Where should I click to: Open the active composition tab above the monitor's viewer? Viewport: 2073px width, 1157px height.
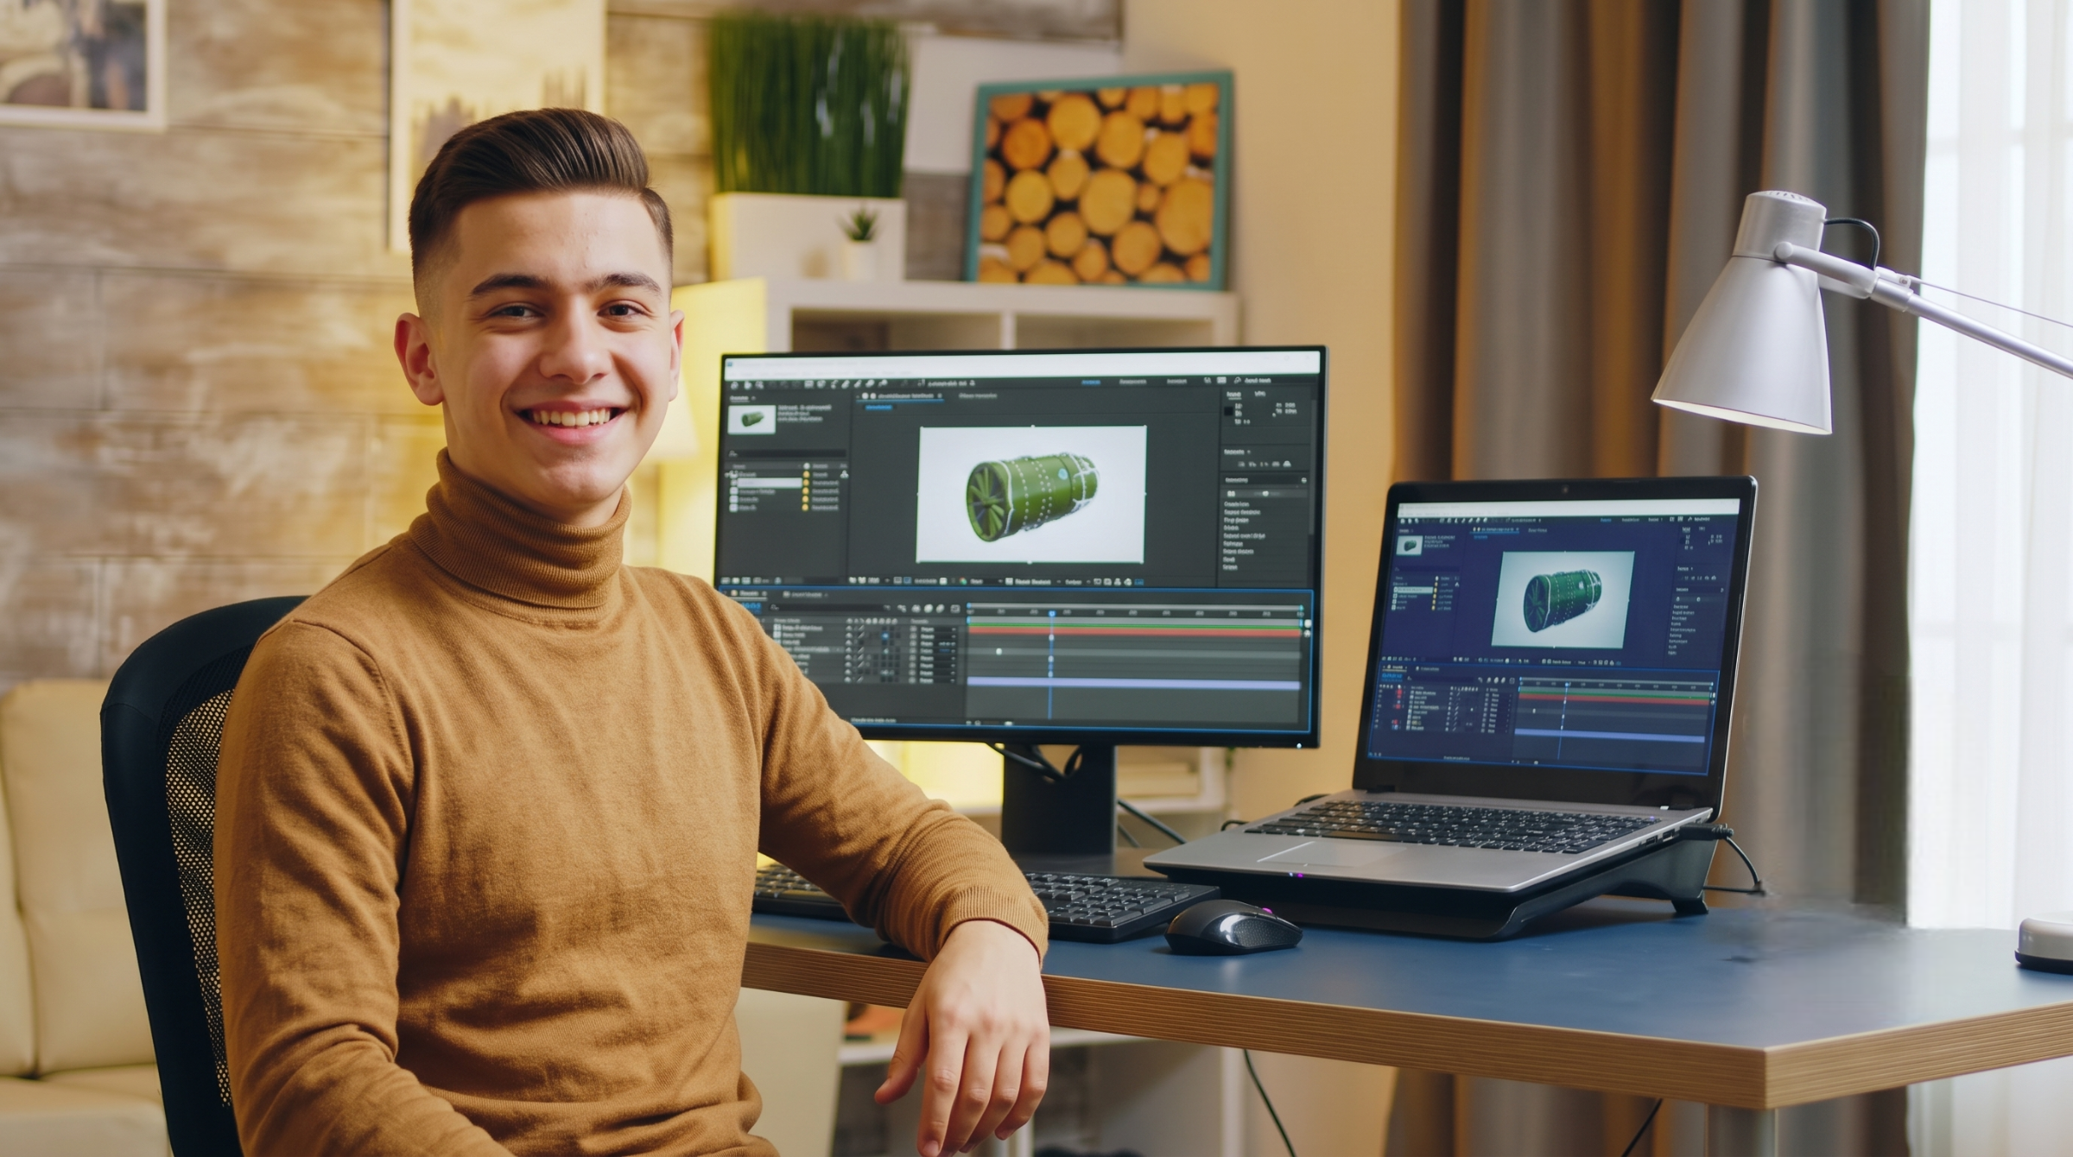pyautogui.click(x=902, y=395)
